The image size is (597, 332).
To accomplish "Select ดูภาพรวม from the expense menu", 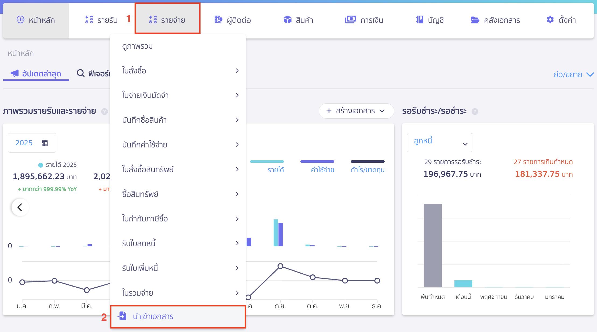I will pyautogui.click(x=137, y=46).
